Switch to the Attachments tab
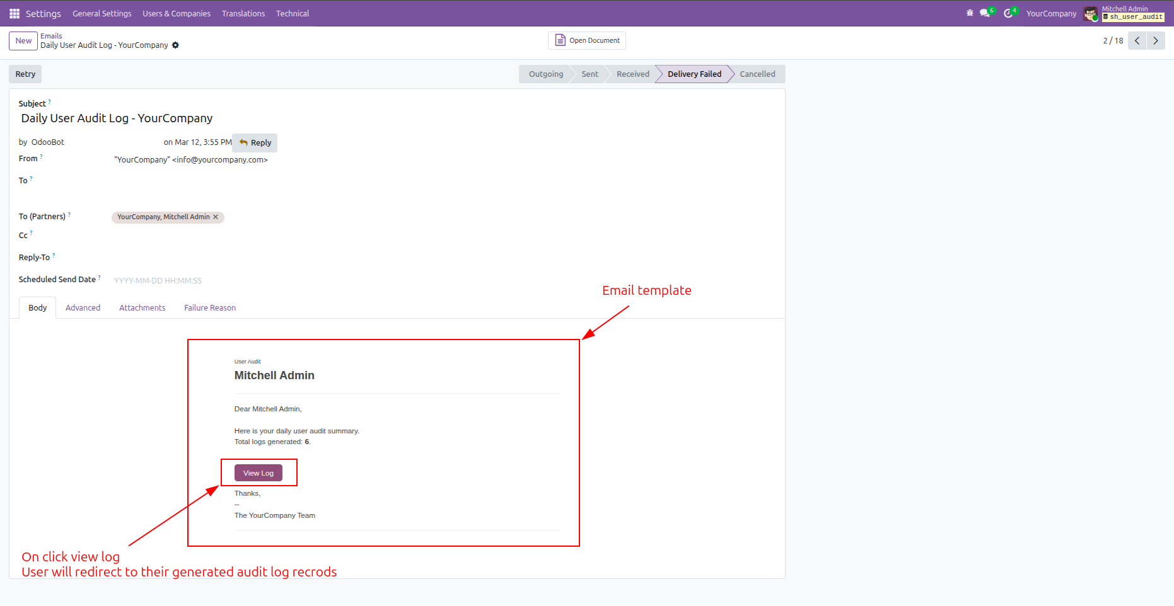Image resolution: width=1174 pixels, height=606 pixels. pyautogui.click(x=142, y=308)
